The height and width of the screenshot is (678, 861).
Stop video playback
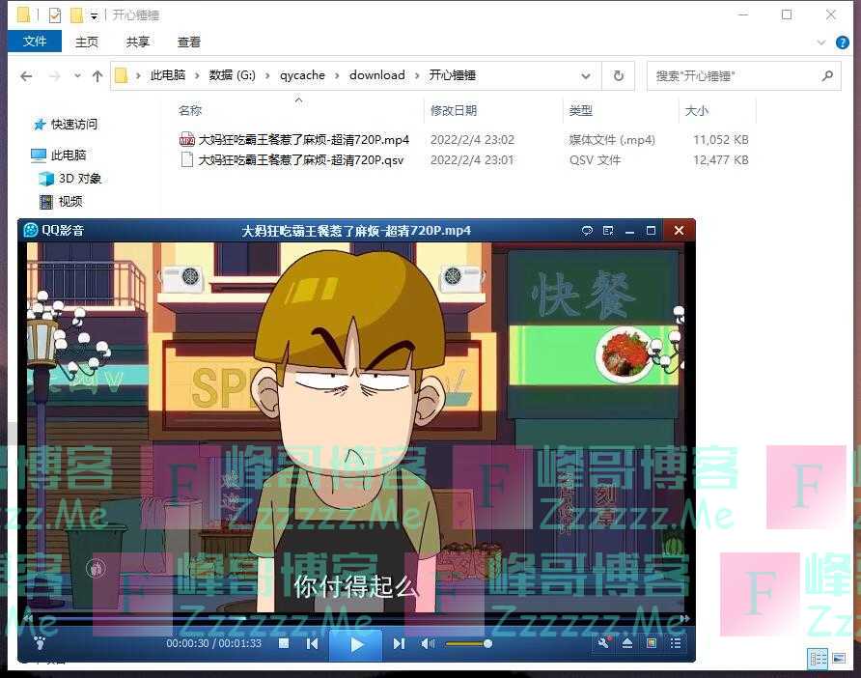point(284,643)
